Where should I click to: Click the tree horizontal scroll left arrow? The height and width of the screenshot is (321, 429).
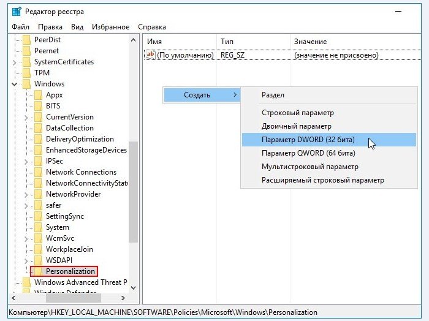14,298
